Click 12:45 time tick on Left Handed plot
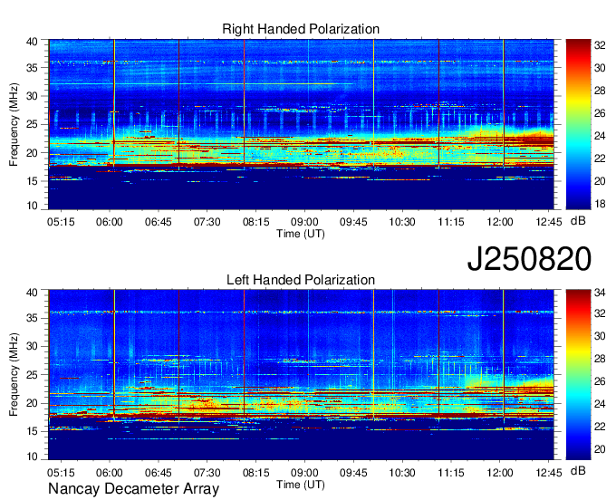616x500 pixels. (x=548, y=473)
